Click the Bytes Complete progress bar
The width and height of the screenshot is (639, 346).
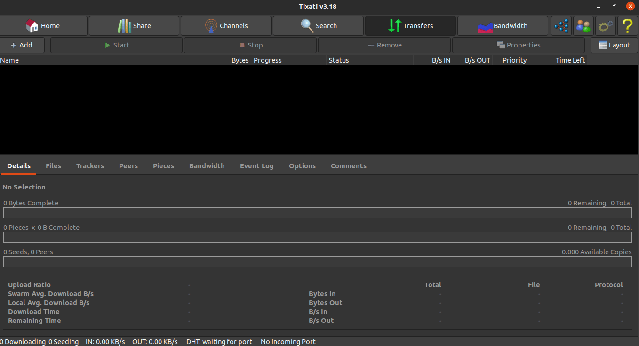click(318, 213)
